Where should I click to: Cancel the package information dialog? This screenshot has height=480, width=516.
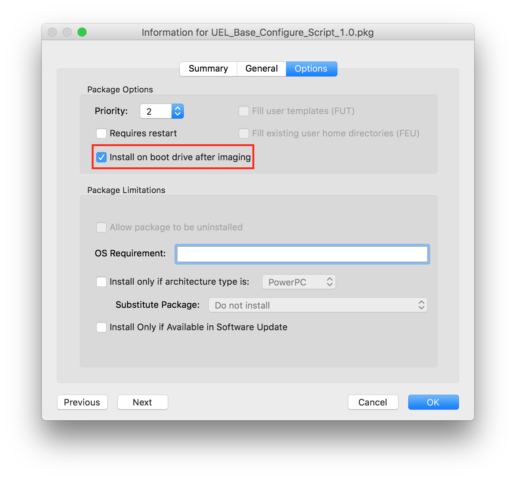coord(373,402)
